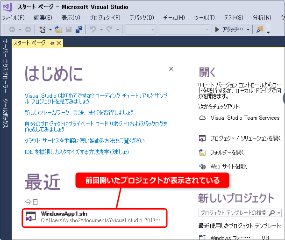Open link 新しいフレームワーク、言語、技術を習得しましょう
The width and height of the screenshot is (285, 240).
click(x=79, y=113)
